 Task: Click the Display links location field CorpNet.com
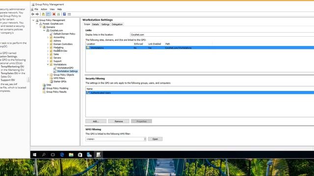[222, 35]
